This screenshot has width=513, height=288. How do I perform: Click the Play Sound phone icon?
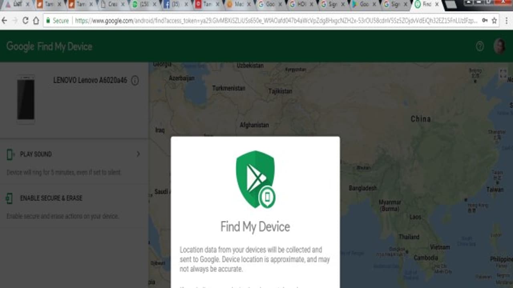pos(10,154)
